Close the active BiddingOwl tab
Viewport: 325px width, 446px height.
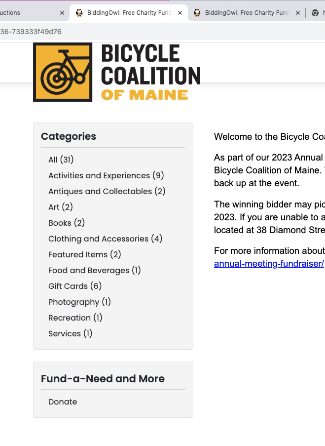pyautogui.click(x=180, y=13)
